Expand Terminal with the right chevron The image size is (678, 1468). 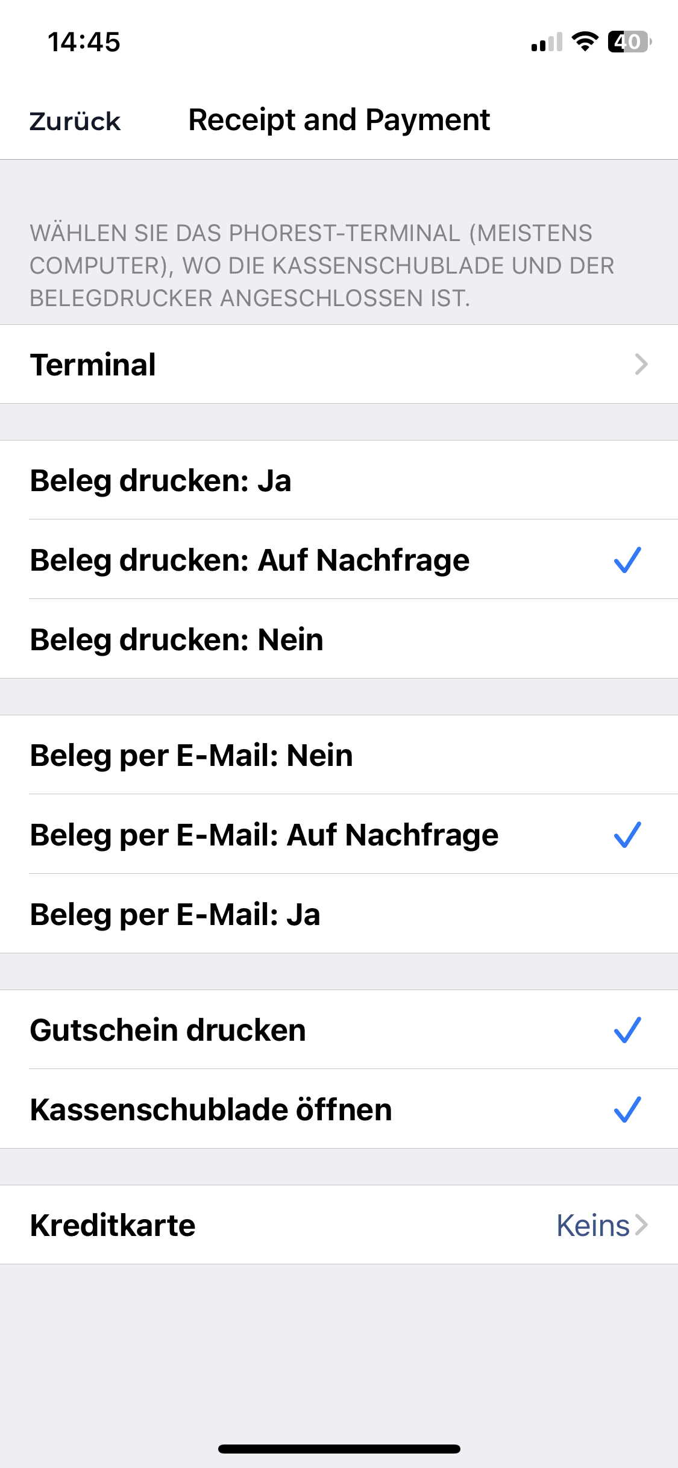[641, 364]
